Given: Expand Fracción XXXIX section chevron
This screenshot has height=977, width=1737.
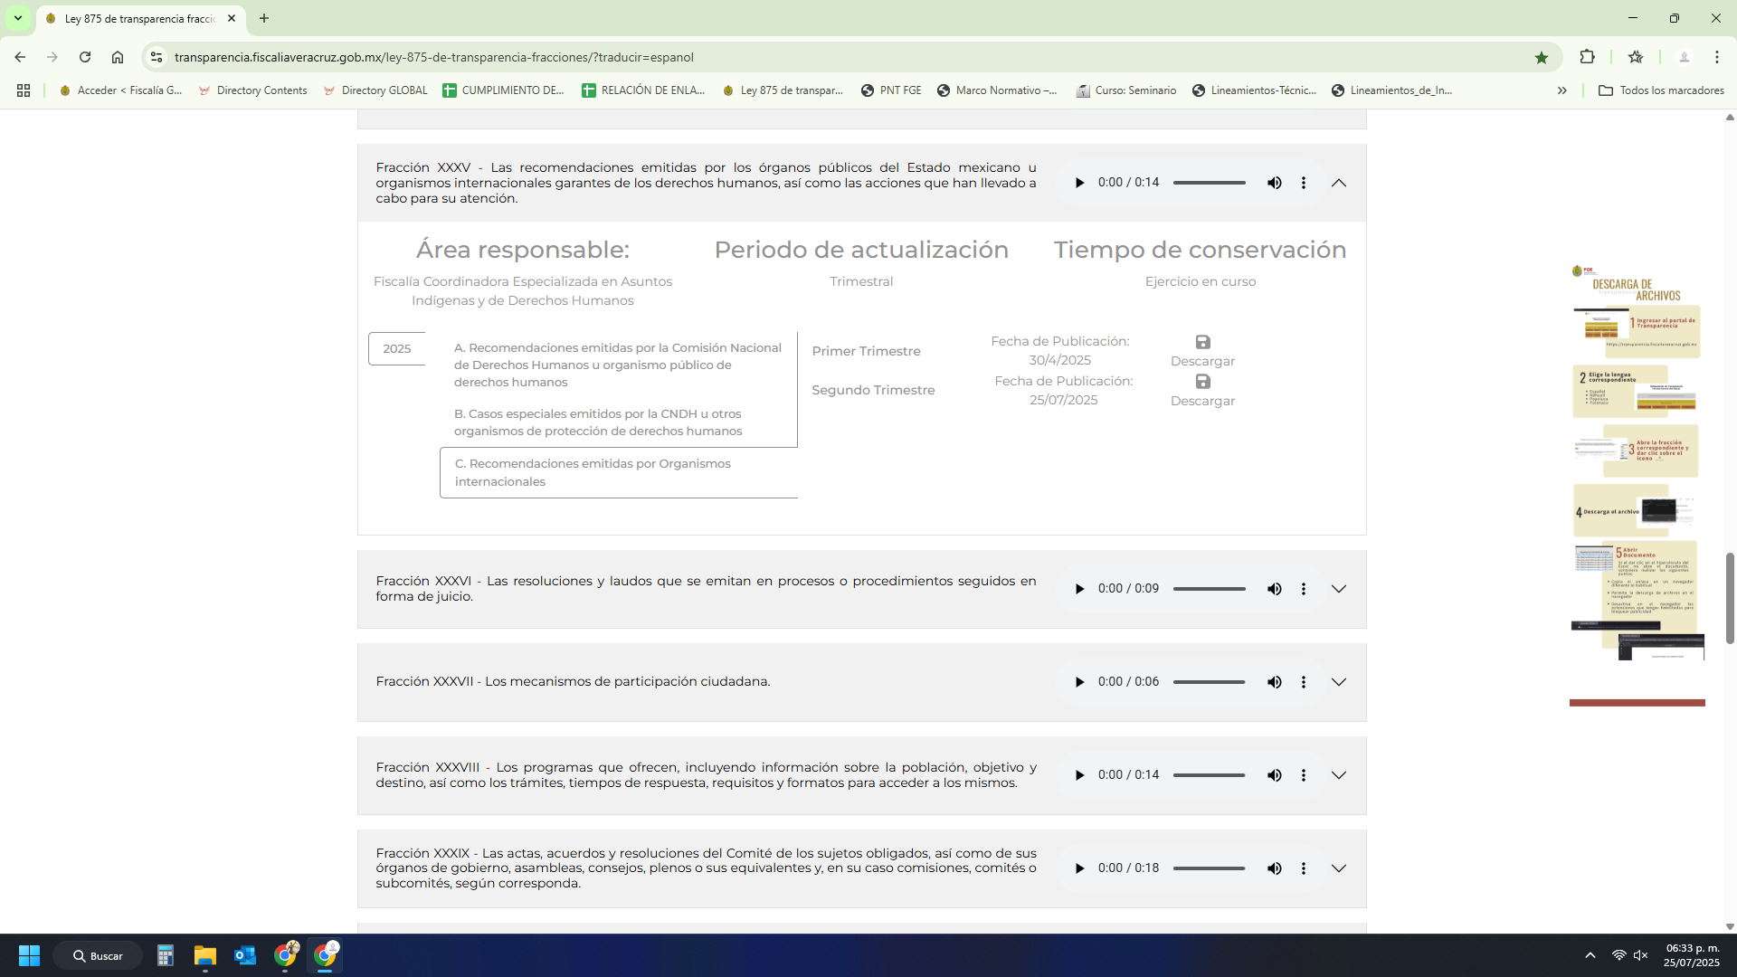Looking at the screenshot, I should click(1339, 868).
